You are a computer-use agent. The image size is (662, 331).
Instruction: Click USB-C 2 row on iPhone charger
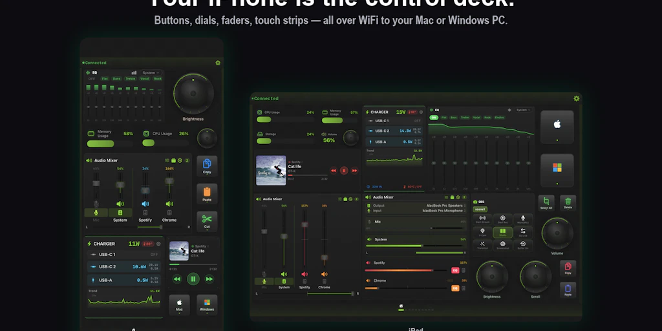123,267
